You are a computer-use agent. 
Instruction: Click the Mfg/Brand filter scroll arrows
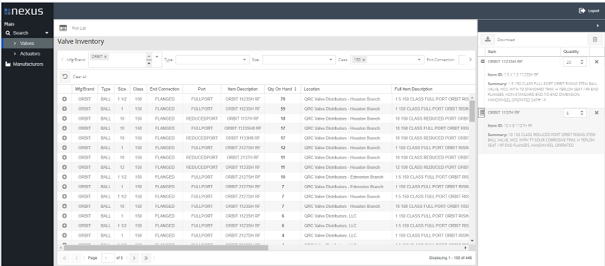149,60
